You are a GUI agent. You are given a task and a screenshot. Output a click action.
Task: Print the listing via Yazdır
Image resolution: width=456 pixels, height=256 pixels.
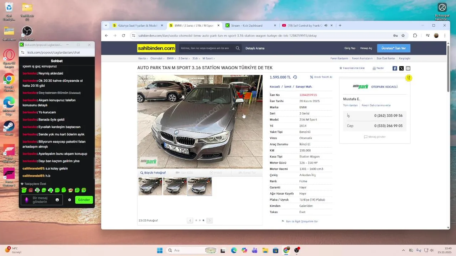coord(378,68)
